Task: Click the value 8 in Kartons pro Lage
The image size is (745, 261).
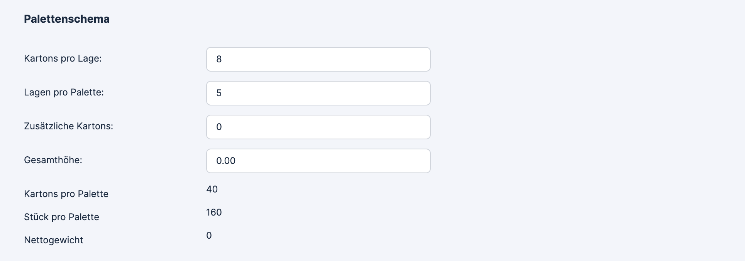Action: [x=220, y=59]
